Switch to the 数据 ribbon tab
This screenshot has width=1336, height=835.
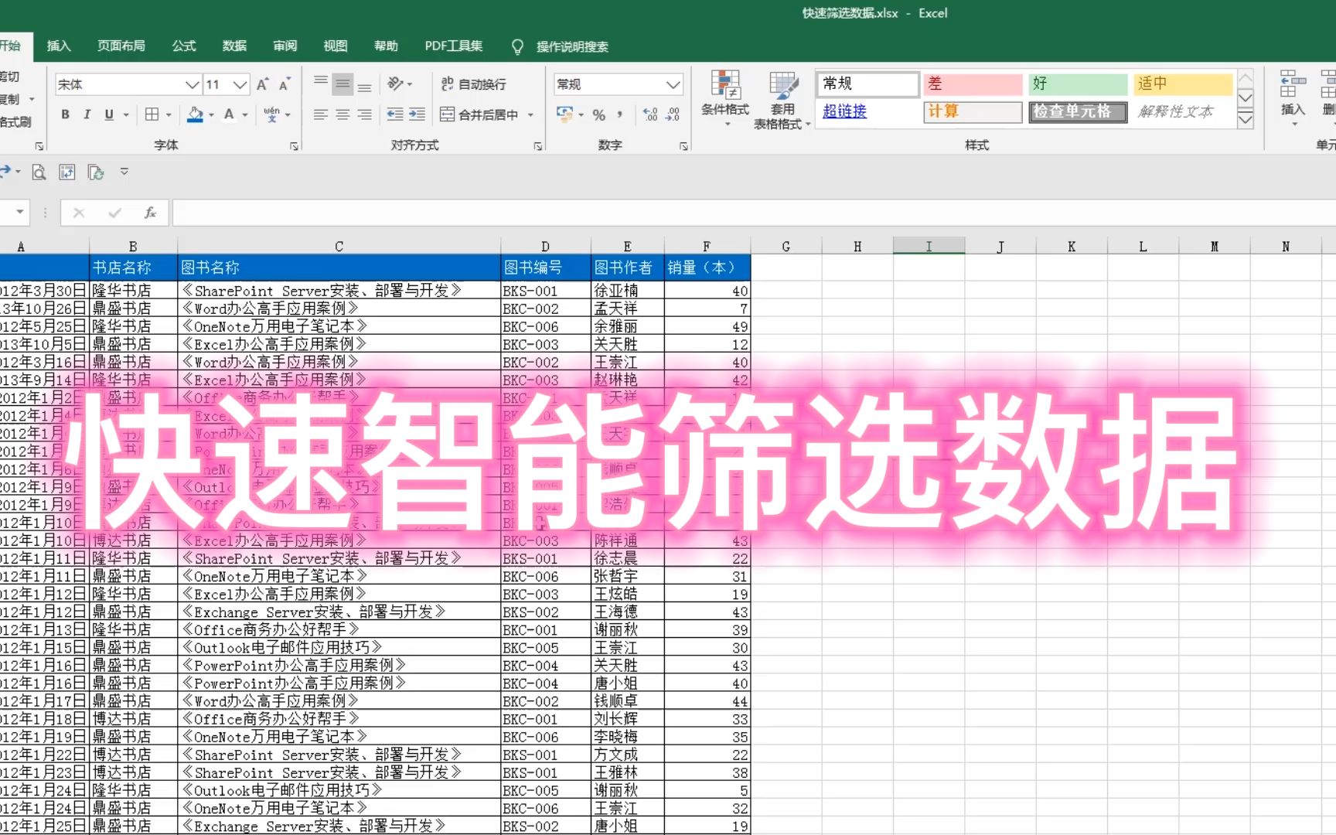tap(234, 46)
